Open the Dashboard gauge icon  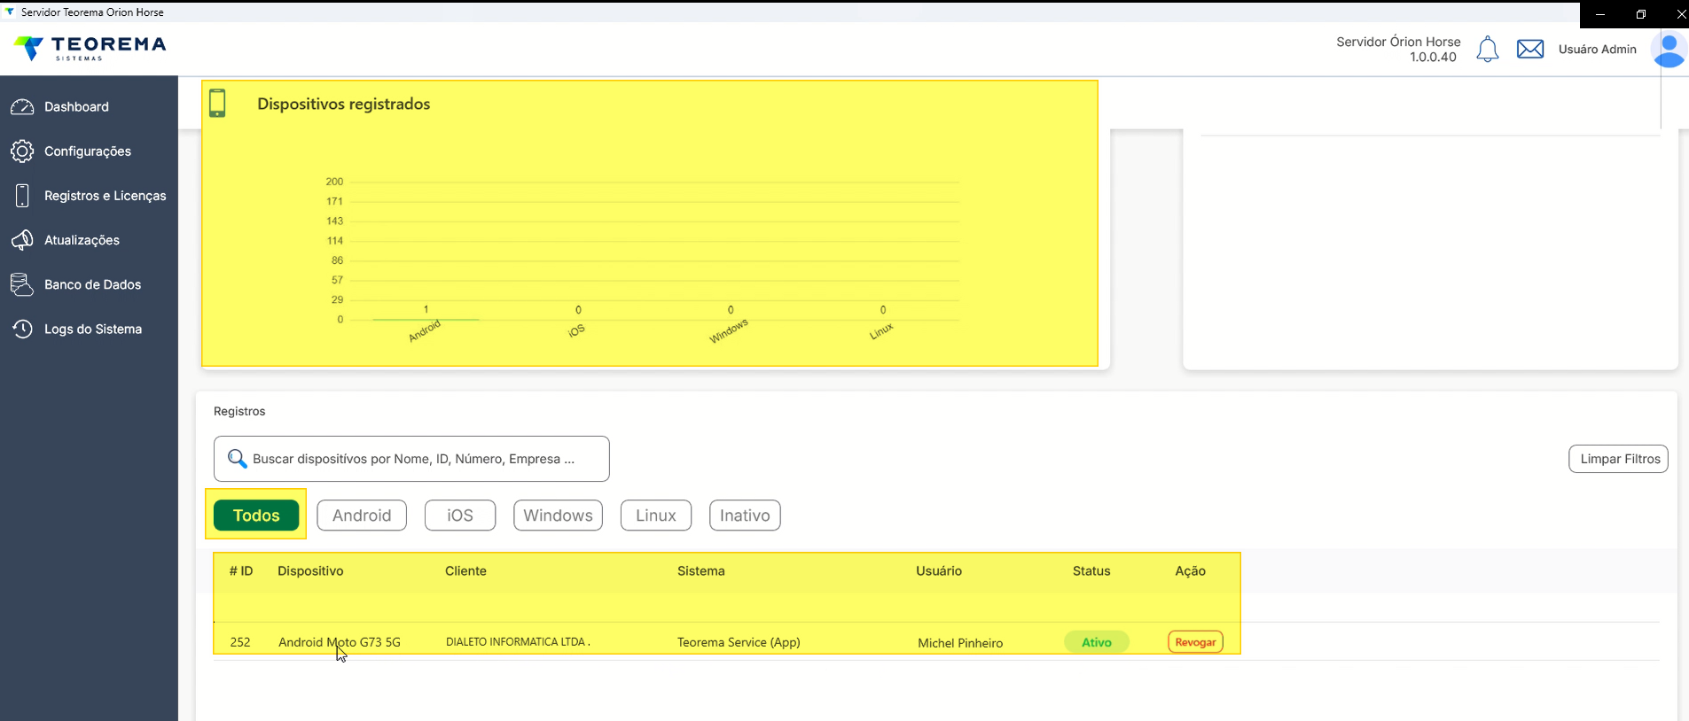(x=22, y=106)
